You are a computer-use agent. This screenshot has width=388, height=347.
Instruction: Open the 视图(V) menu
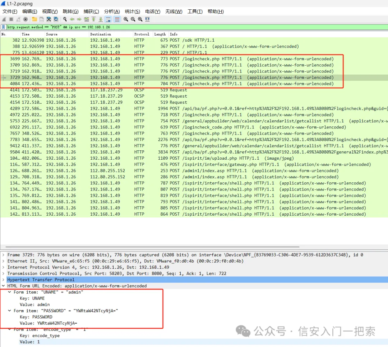point(50,11)
